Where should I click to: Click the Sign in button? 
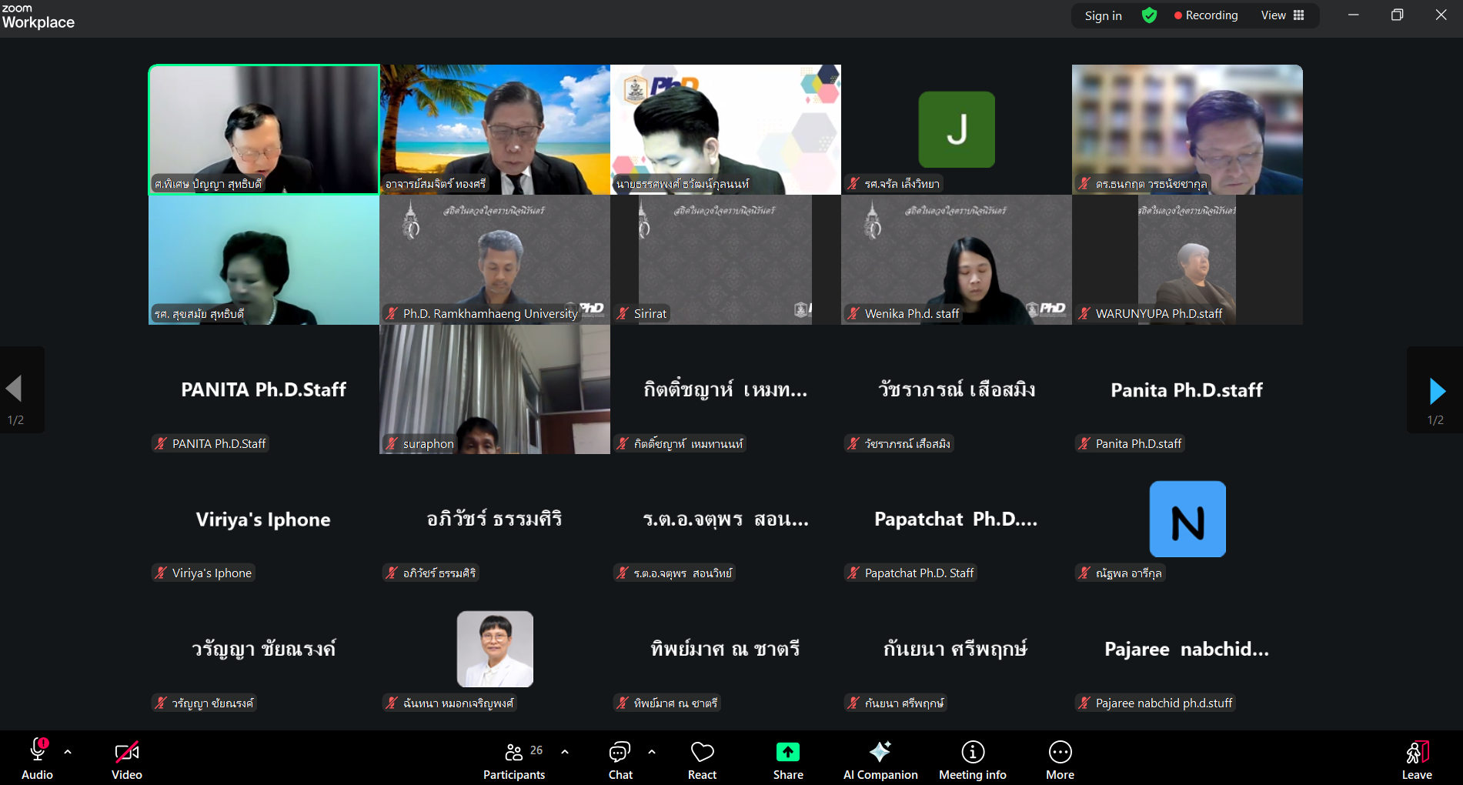1103,15
